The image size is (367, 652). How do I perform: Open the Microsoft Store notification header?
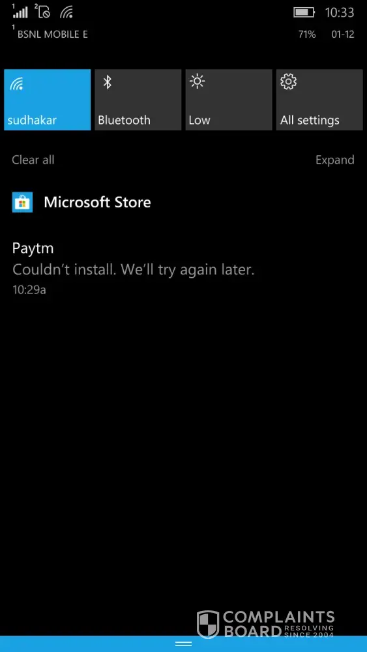97,203
